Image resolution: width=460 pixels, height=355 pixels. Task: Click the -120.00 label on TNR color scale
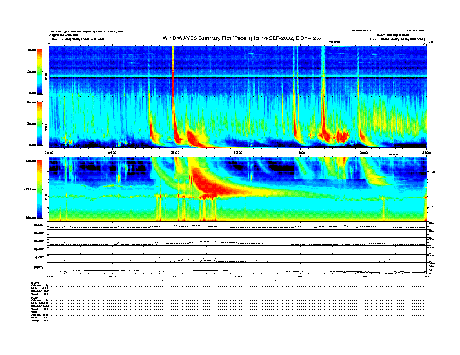(30, 161)
